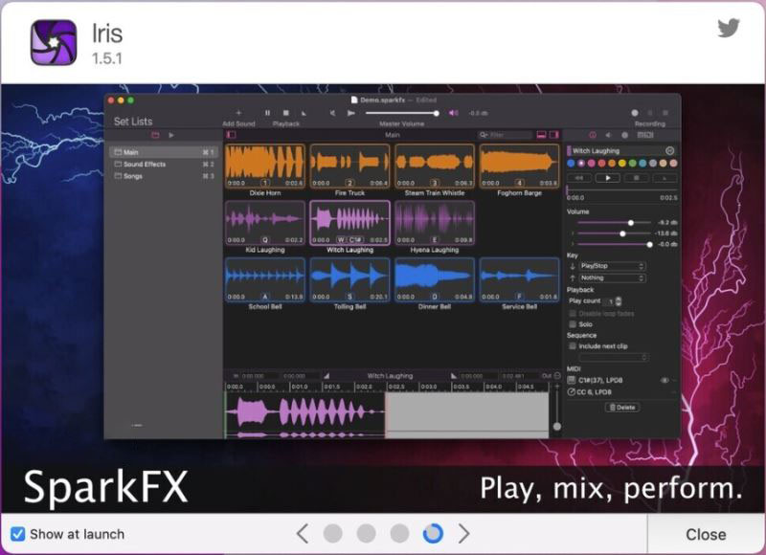Click the previous icon left of toolbar play
The width and height of the screenshot is (766, 555).
point(332,113)
